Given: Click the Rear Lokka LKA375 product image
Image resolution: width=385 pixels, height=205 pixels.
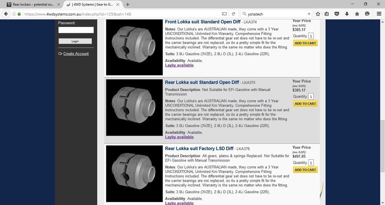Looking at the screenshot, I should click(x=134, y=107).
